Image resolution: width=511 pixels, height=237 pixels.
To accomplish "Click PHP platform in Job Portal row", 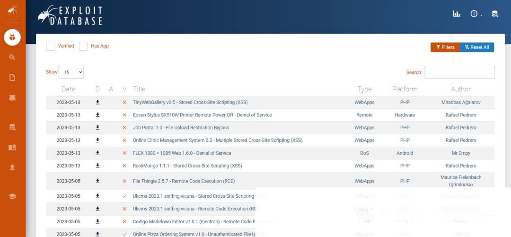I will (x=405, y=128).
